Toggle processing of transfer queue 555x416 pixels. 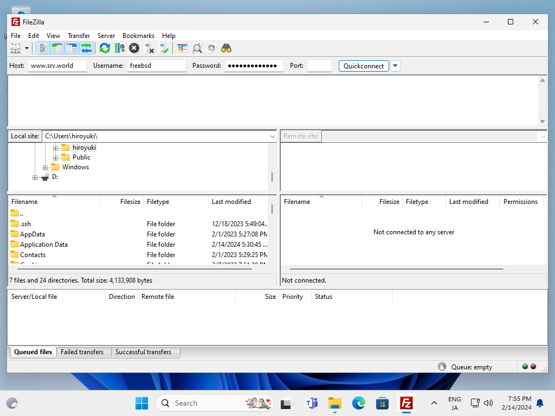[x=120, y=48]
